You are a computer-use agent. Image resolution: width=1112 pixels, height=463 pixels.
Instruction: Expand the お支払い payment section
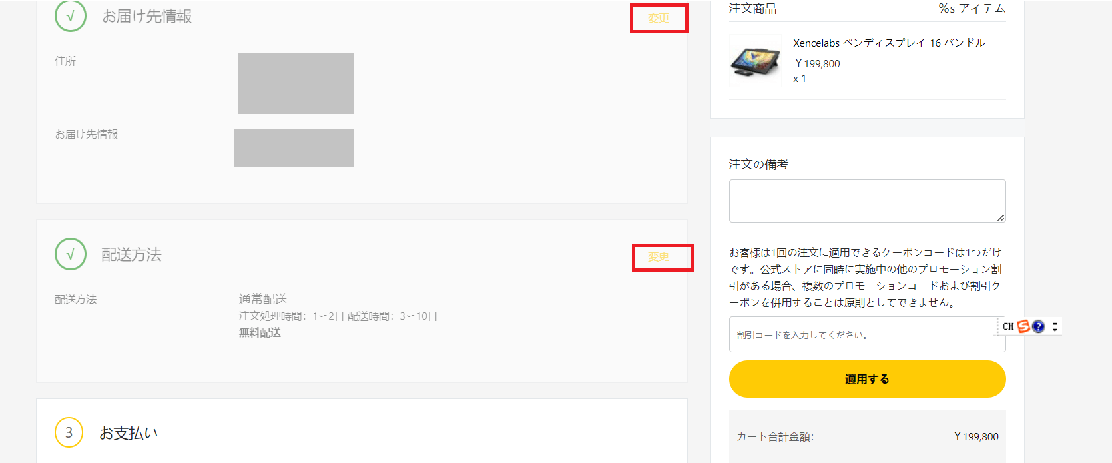pyautogui.click(x=129, y=433)
